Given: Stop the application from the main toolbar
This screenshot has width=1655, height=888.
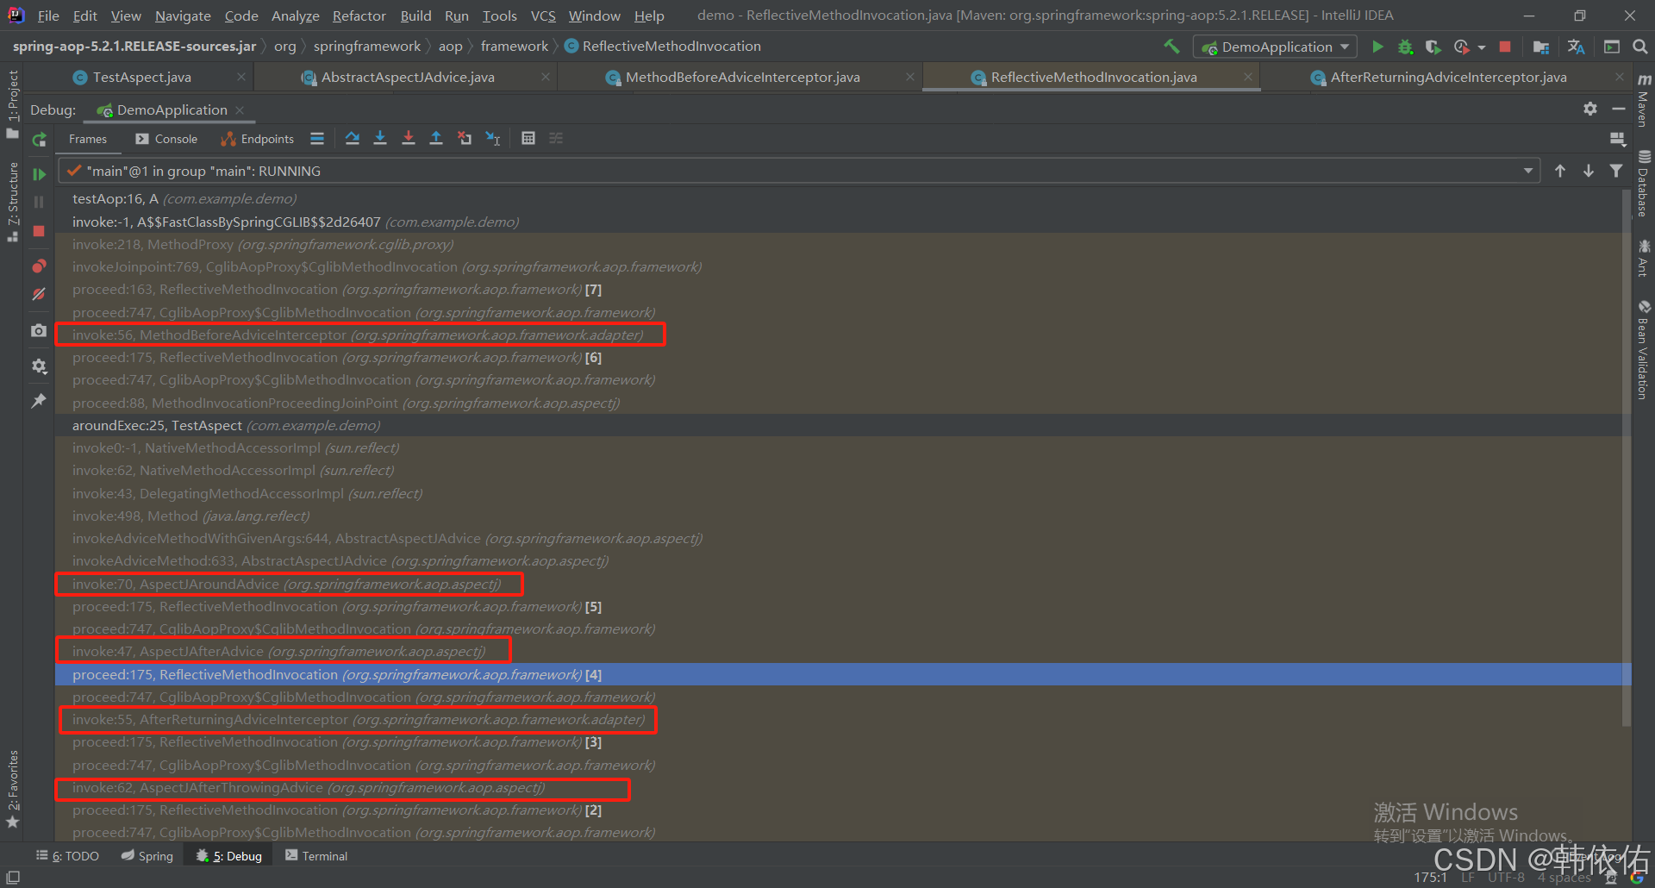Looking at the screenshot, I should point(1505,47).
